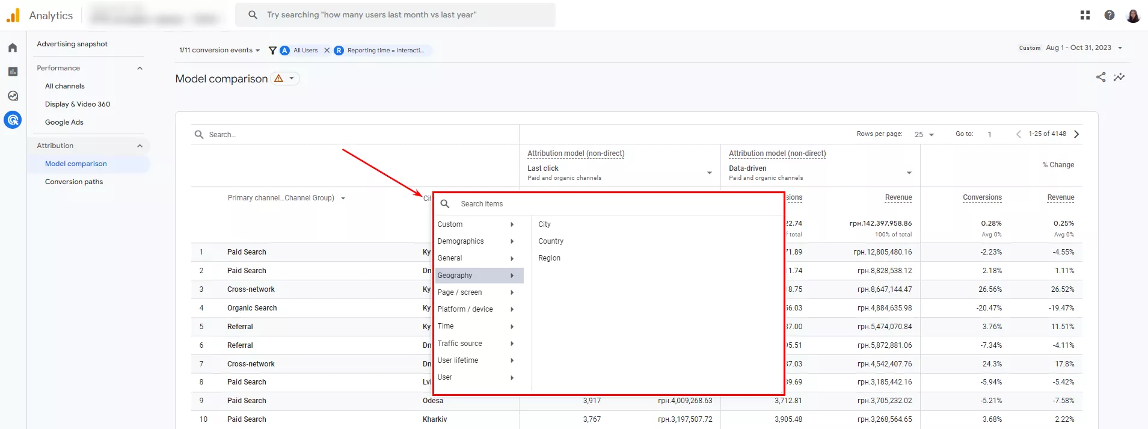
Task: Open the user account avatar
Action: point(1133,15)
